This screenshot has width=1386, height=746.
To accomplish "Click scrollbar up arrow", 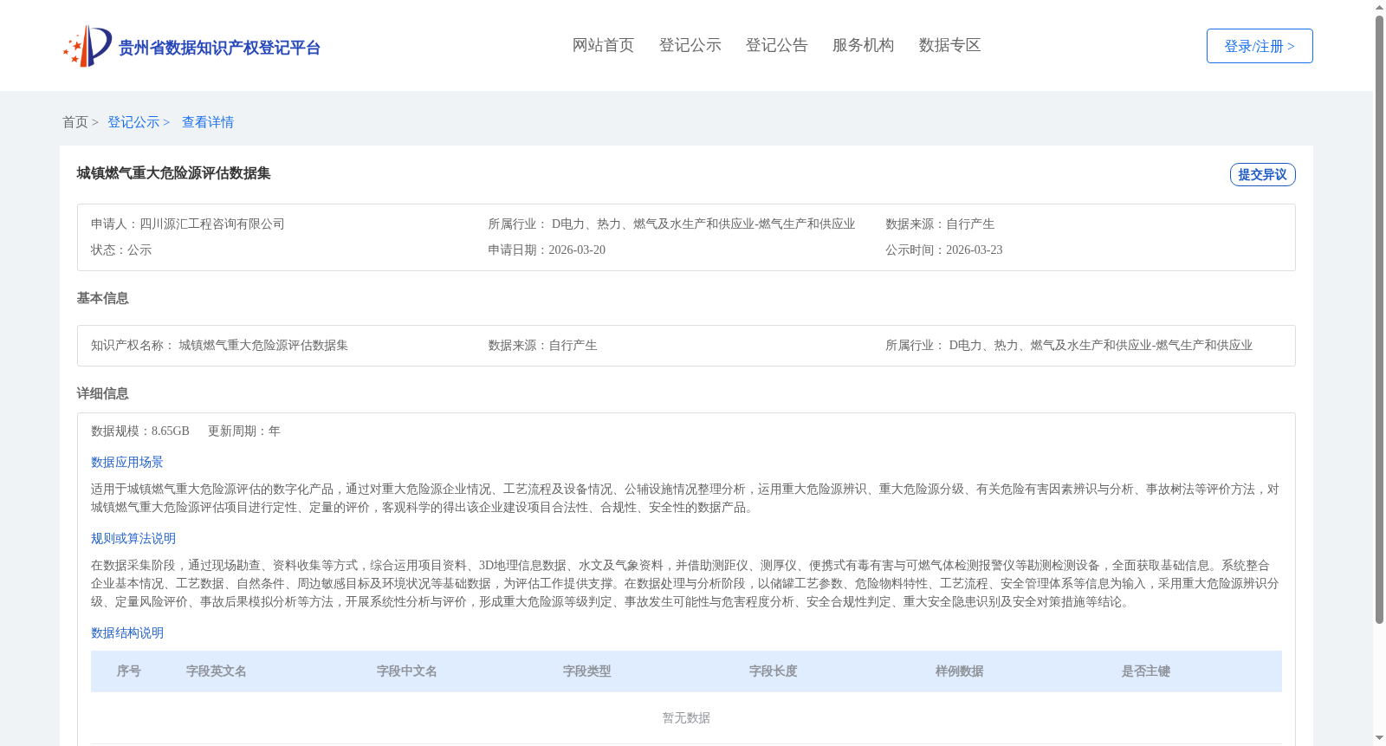I will click(1379, 7).
